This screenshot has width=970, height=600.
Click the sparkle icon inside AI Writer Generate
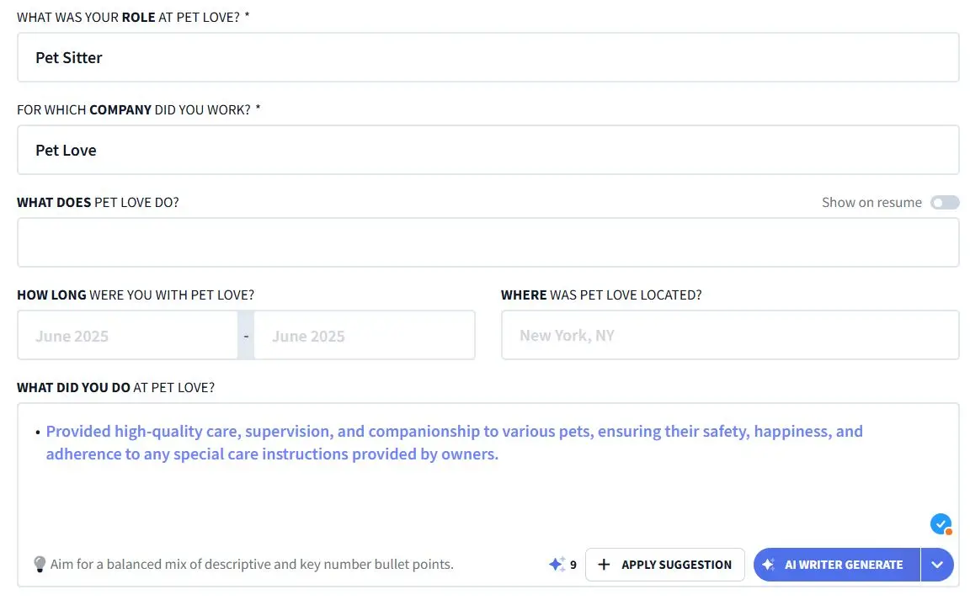pyautogui.click(x=768, y=565)
